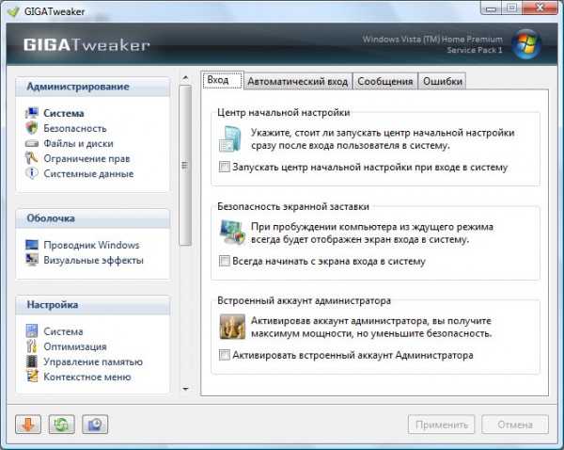Open the Сообщения tab

384,81
